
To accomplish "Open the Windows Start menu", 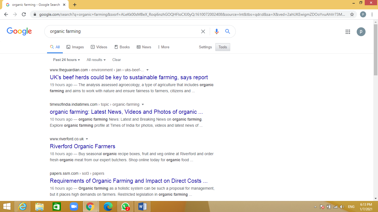I will point(7,206).
